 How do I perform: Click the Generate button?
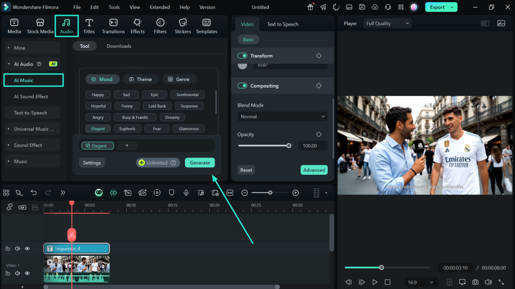[200, 163]
